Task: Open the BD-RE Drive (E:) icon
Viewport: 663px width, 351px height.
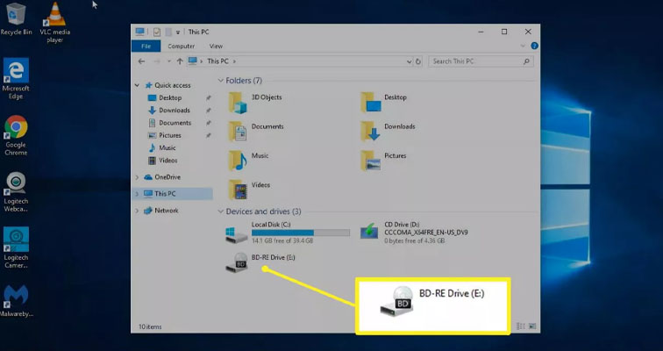Action: 237,261
